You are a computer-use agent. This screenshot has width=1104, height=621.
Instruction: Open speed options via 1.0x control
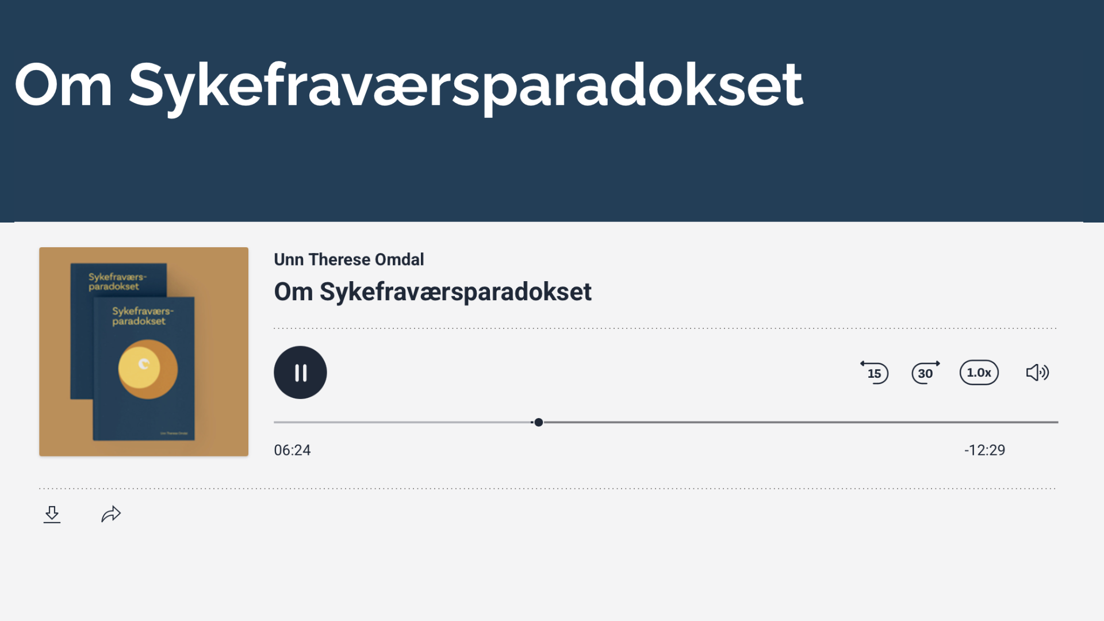pos(979,372)
